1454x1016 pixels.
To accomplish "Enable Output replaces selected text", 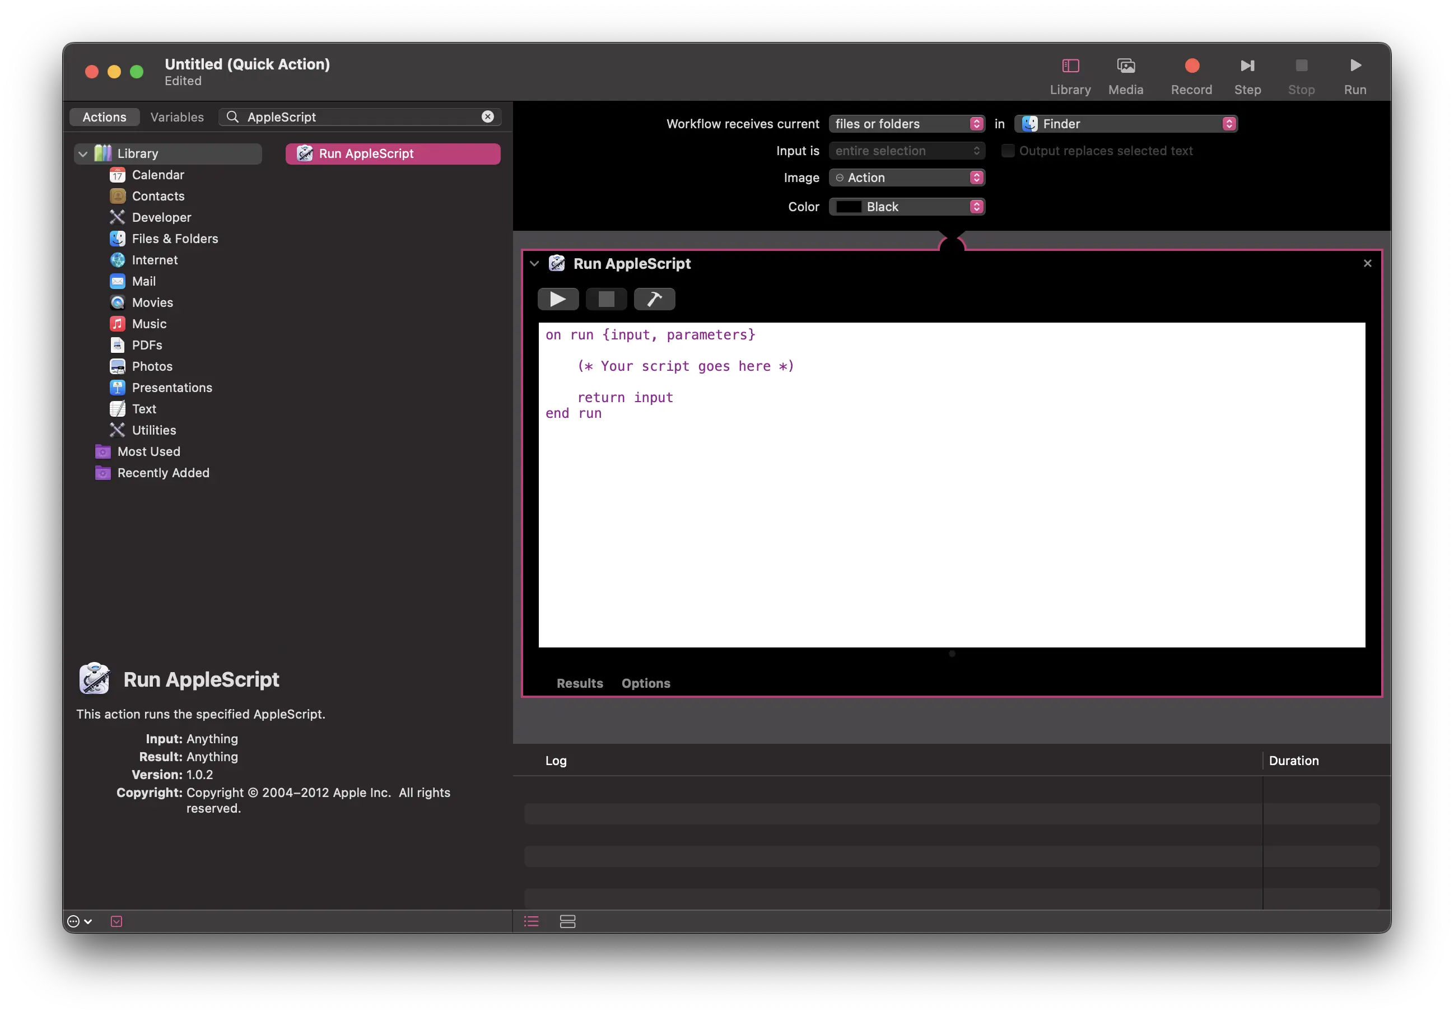I will click(x=1008, y=151).
